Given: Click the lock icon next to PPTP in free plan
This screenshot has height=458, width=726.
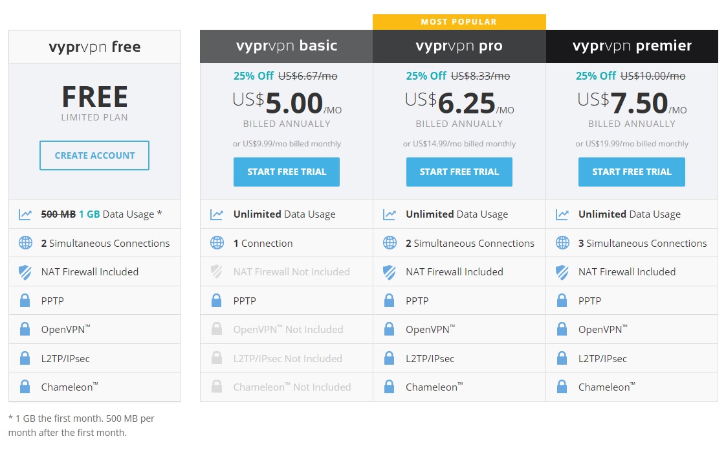Looking at the screenshot, I should 25,301.
